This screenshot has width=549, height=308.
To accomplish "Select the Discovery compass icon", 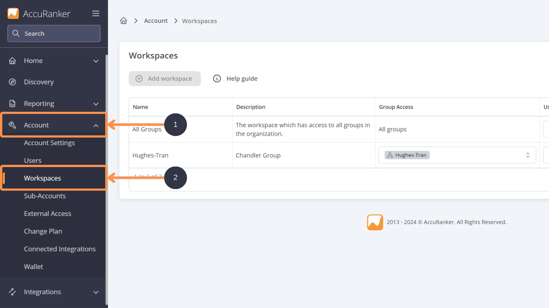I will (x=13, y=82).
